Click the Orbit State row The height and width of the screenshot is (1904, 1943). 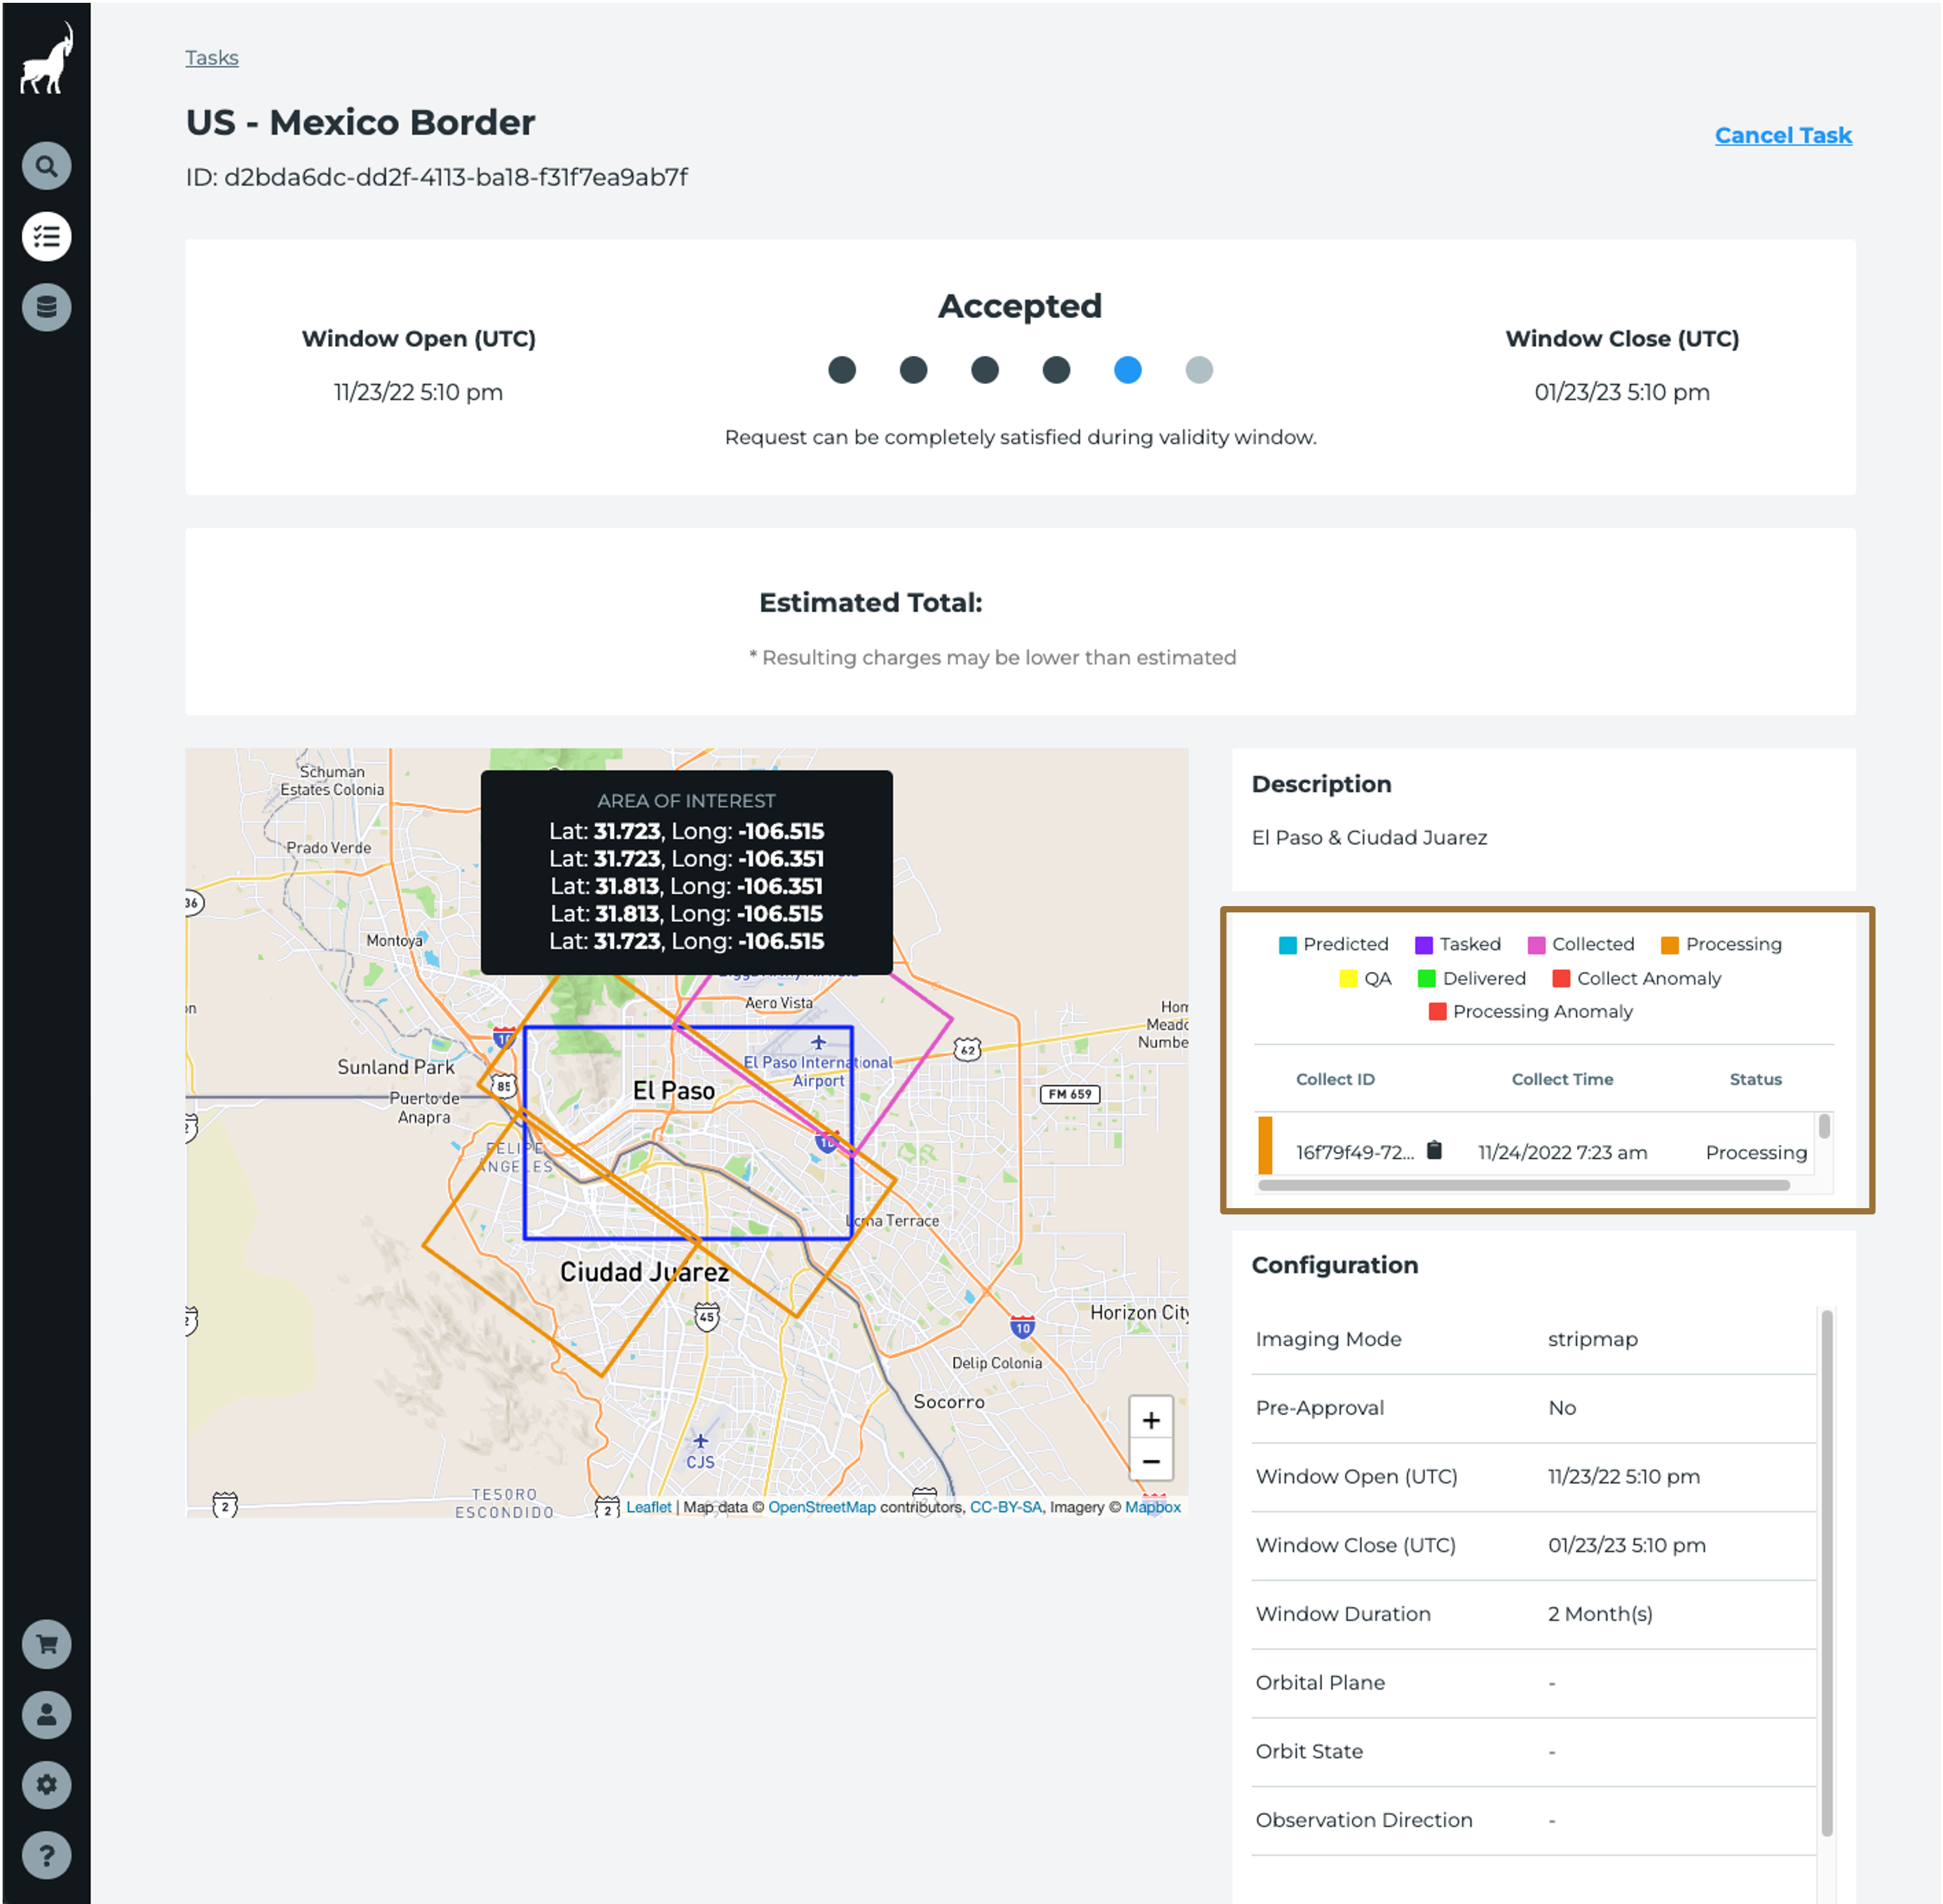(x=1533, y=1752)
